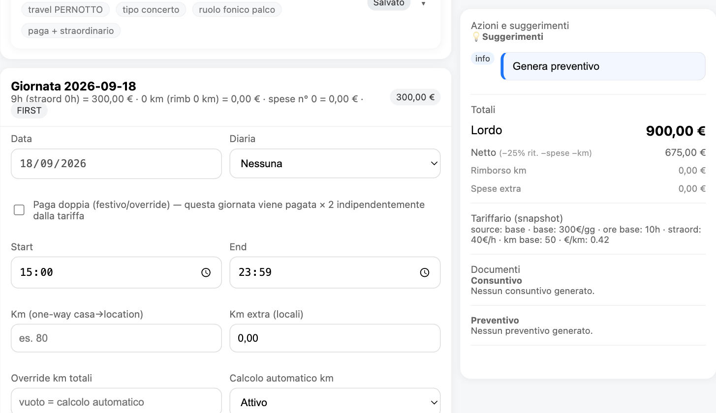Click the Km one-way casa→location field
The image size is (716, 413).
tap(116, 338)
